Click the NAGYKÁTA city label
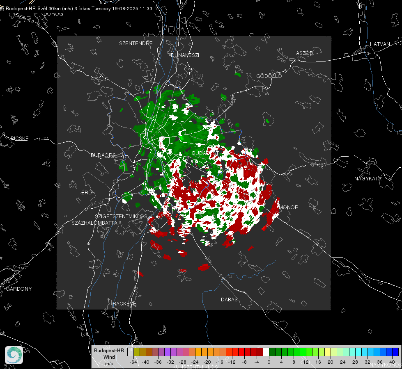The image size is (402, 369). pos(368,178)
